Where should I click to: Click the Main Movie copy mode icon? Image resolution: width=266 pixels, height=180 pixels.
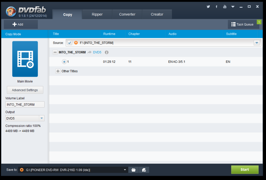tap(25, 59)
